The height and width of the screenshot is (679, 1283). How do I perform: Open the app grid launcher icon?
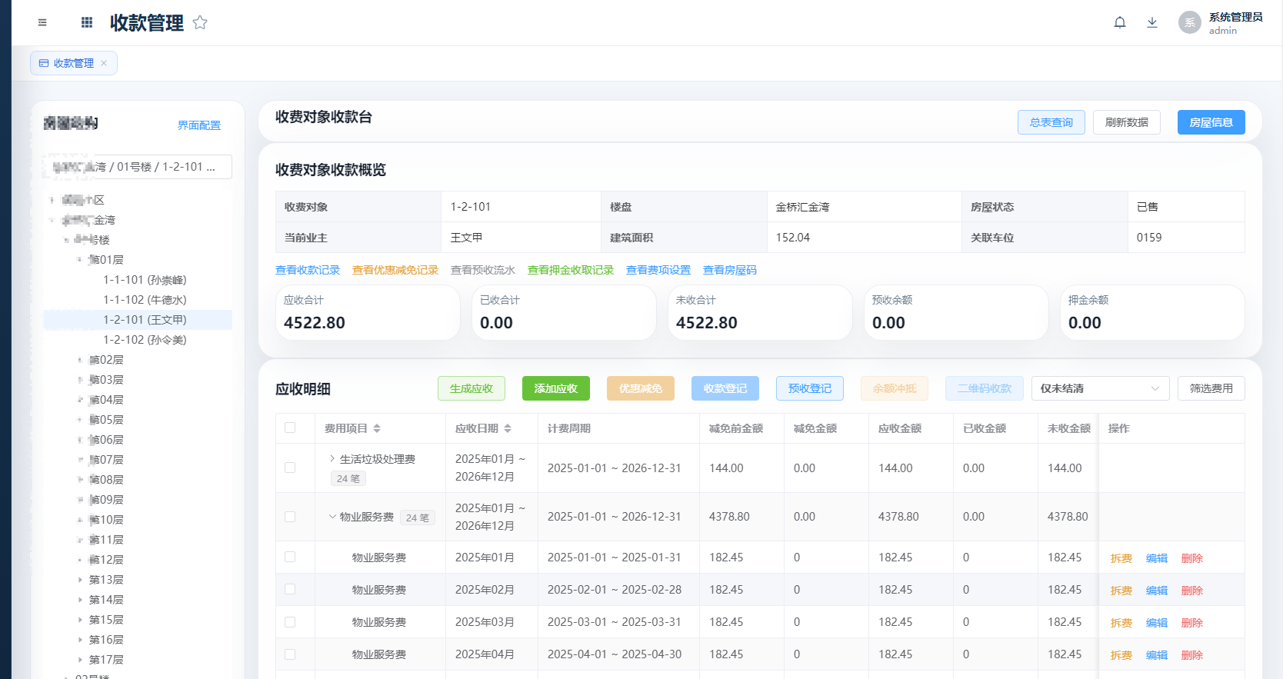click(87, 22)
